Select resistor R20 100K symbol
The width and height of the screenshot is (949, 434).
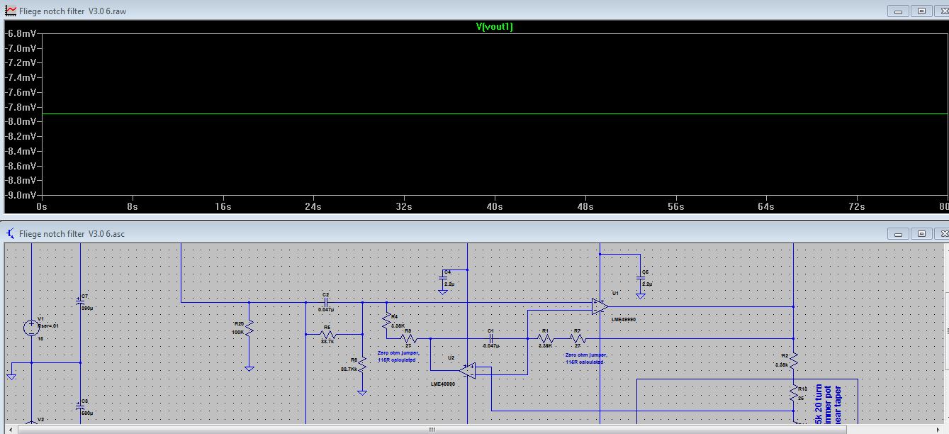pos(249,328)
